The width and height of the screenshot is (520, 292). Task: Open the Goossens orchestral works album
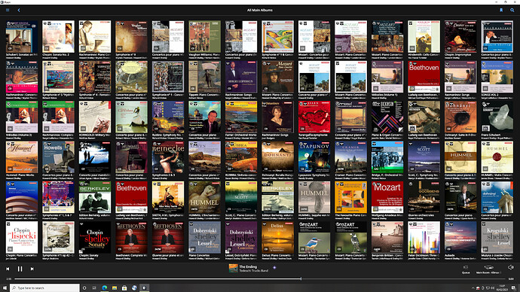point(424,197)
